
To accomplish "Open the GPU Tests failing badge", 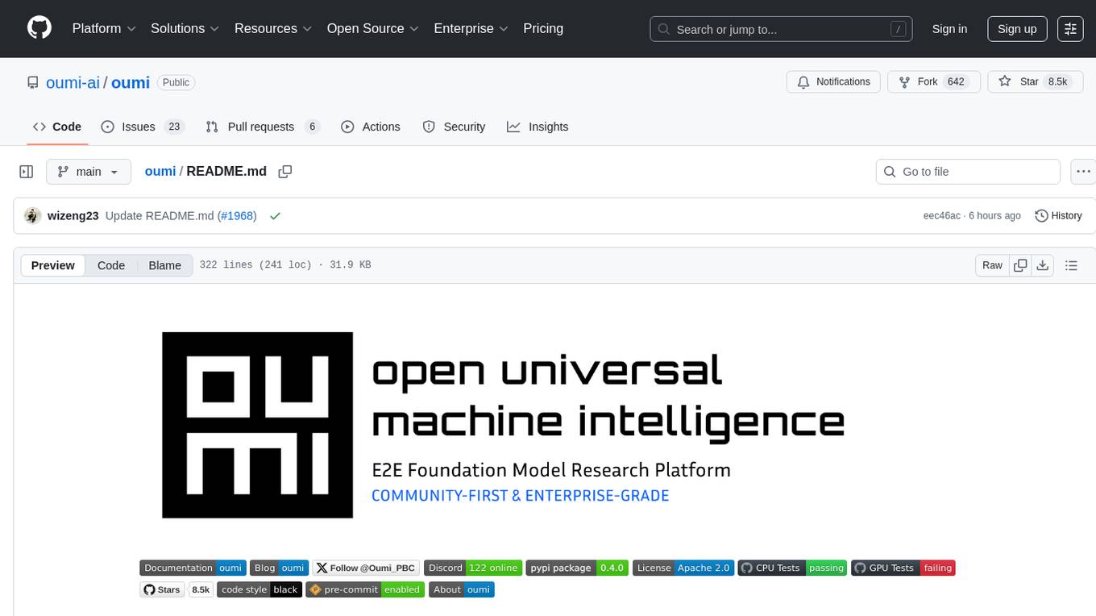I will (x=903, y=568).
